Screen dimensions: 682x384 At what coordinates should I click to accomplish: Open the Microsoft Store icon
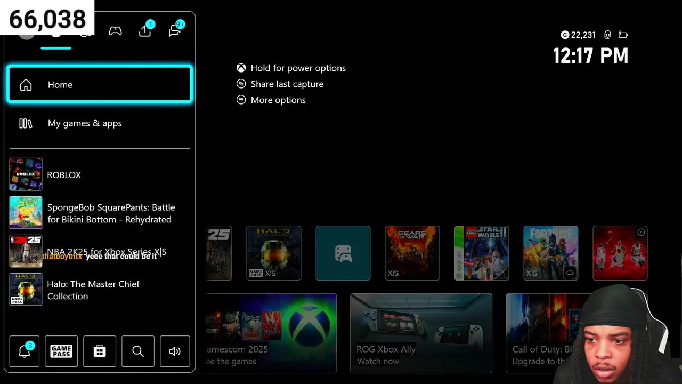click(x=100, y=351)
